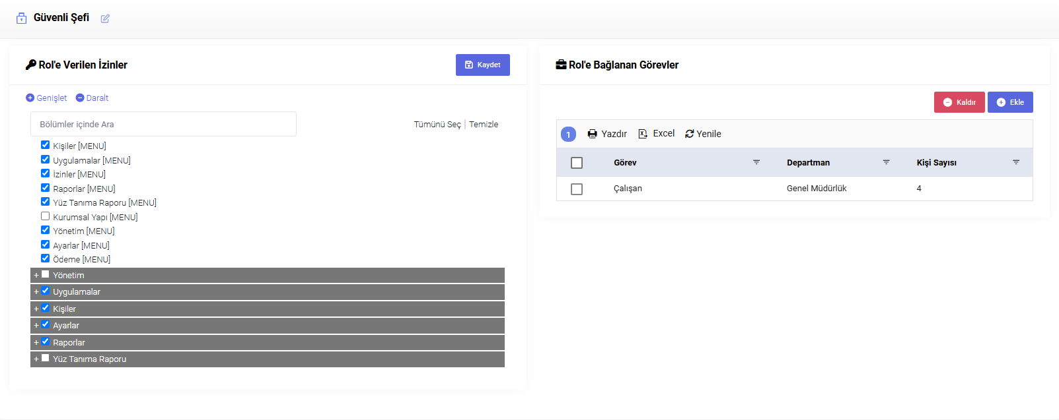Viewport: 1059px width, 420px height.
Task: Click the Çalışan cell in the table
Action: (628, 189)
